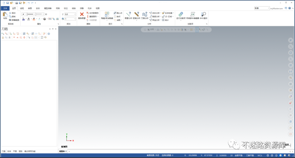
Task: Switch to the Model Prep (模型准备) ribbon tab
Action: pos(48,8)
